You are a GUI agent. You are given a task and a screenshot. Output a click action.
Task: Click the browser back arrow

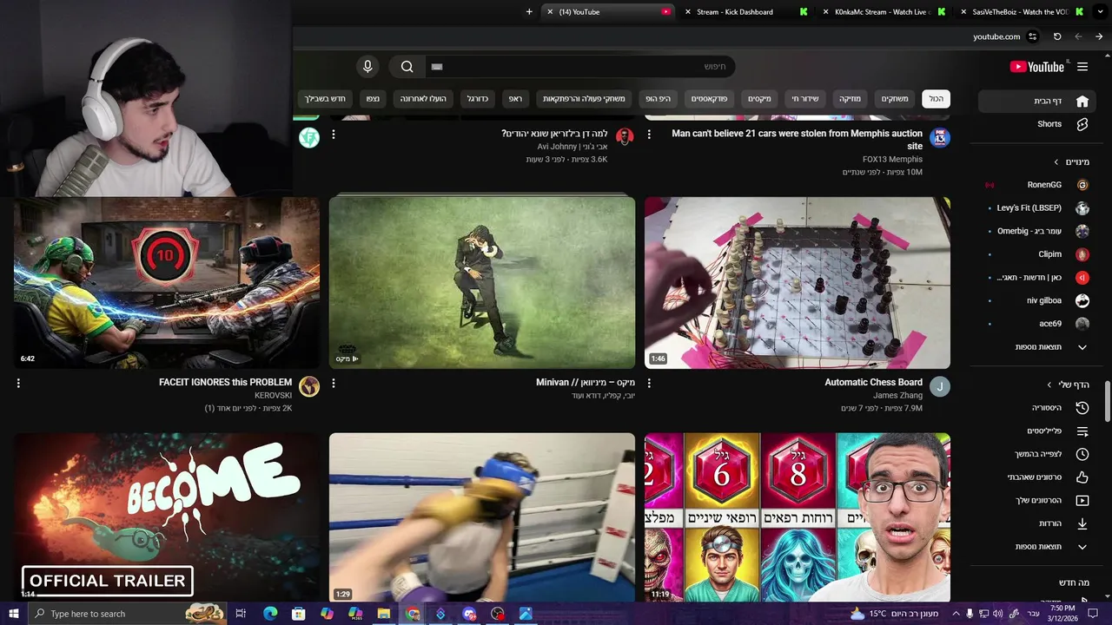tap(1078, 36)
